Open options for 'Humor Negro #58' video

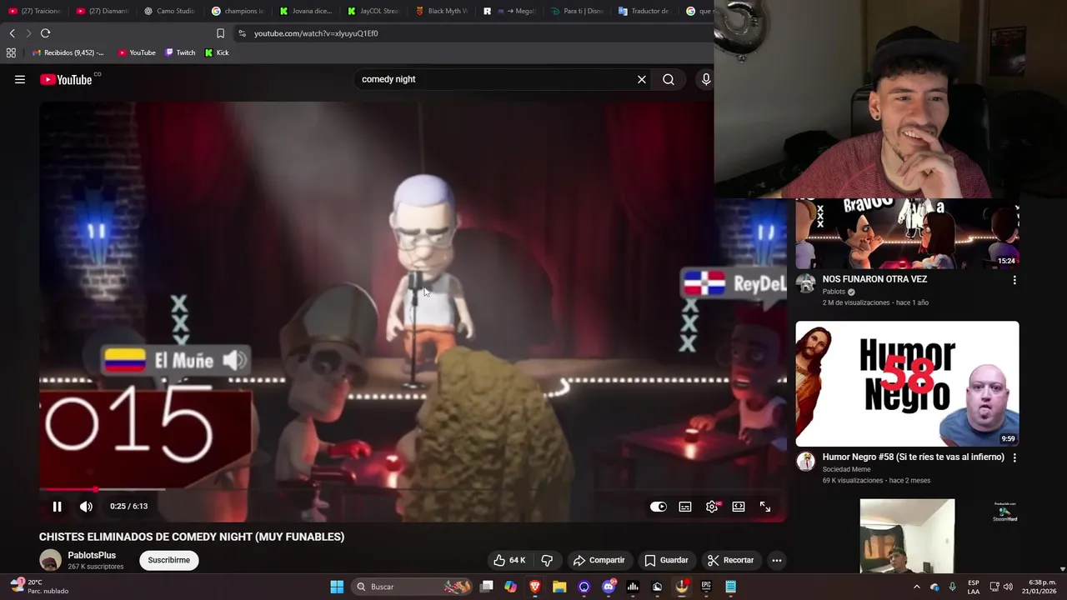pos(1014,457)
